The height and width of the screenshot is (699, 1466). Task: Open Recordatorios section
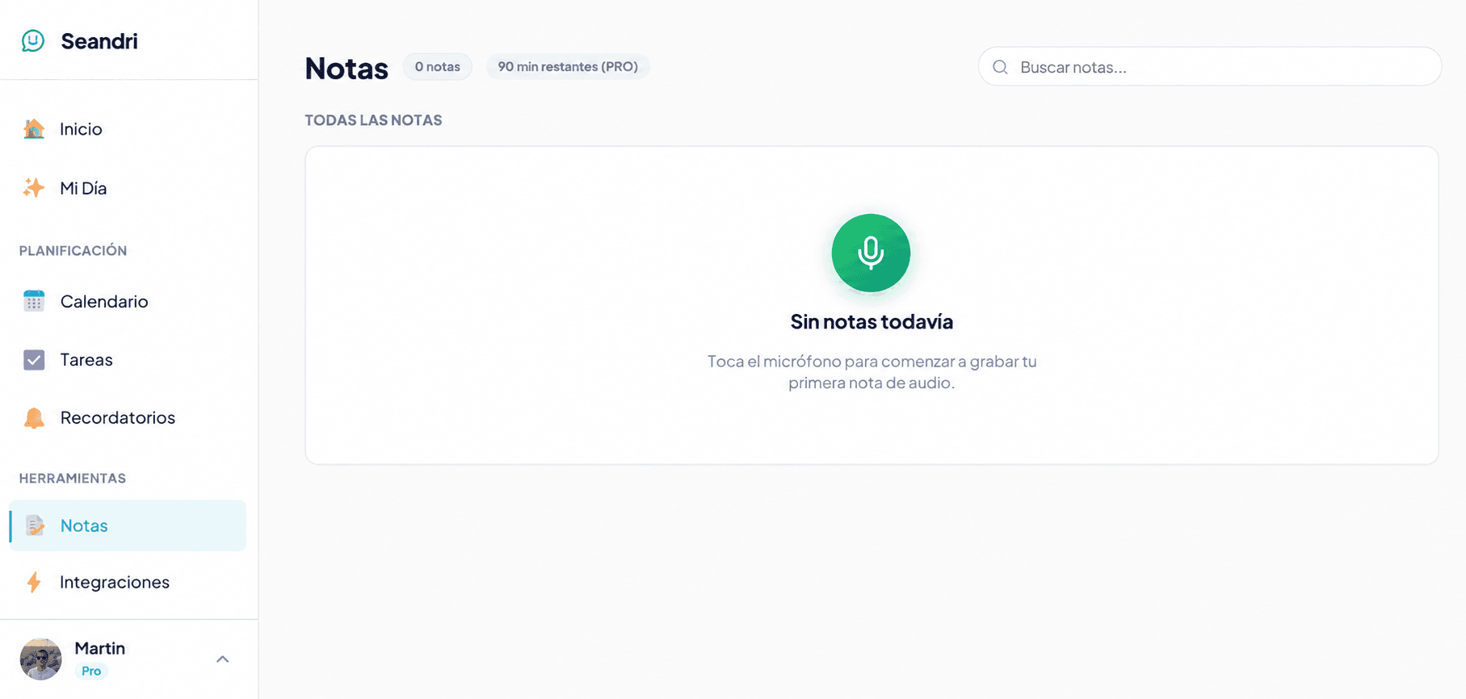pyautogui.click(x=128, y=417)
